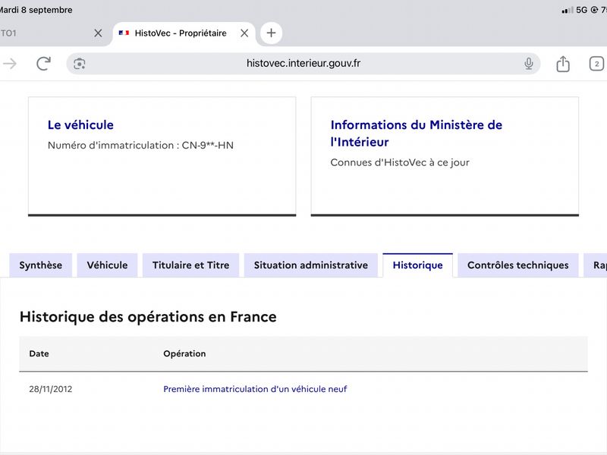Reload the page with the refresh icon
The width and height of the screenshot is (607, 455).
click(x=43, y=64)
